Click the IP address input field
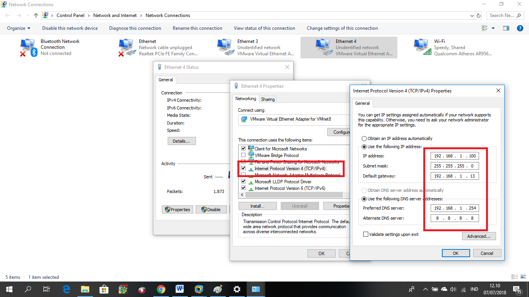This screenshot has width=529, height=297. [455, 156]
